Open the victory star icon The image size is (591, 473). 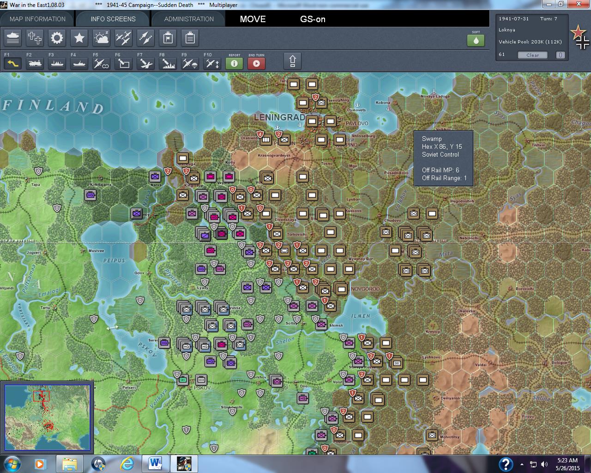click(79, 38)
